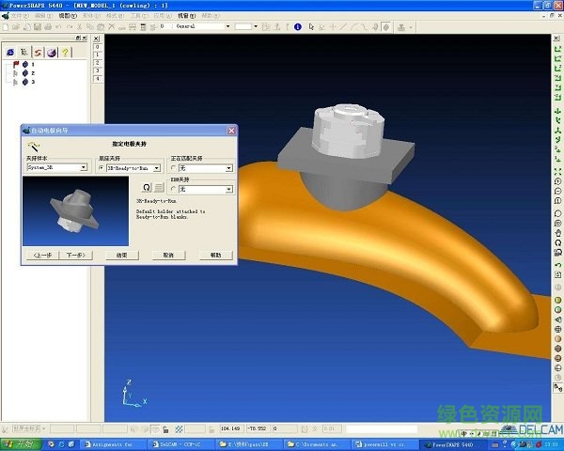Click the first icon in the left panel toolbar

pos(10,52)
